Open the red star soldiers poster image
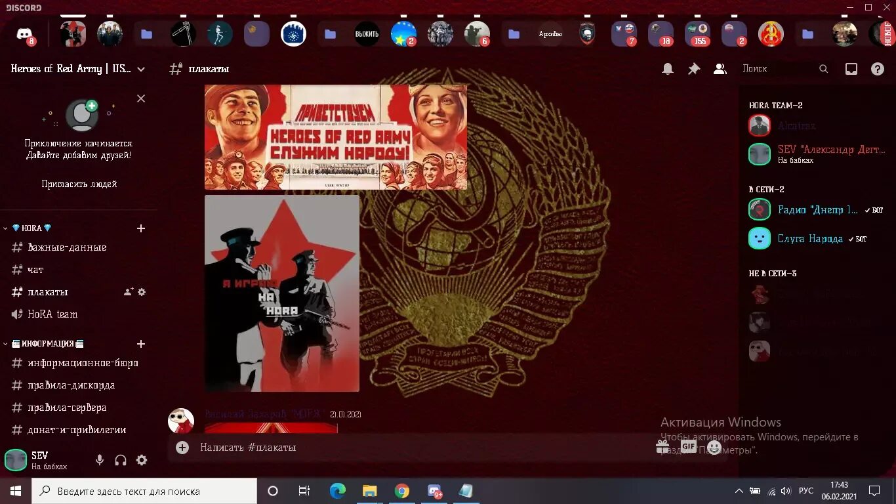 coord(282,293)
